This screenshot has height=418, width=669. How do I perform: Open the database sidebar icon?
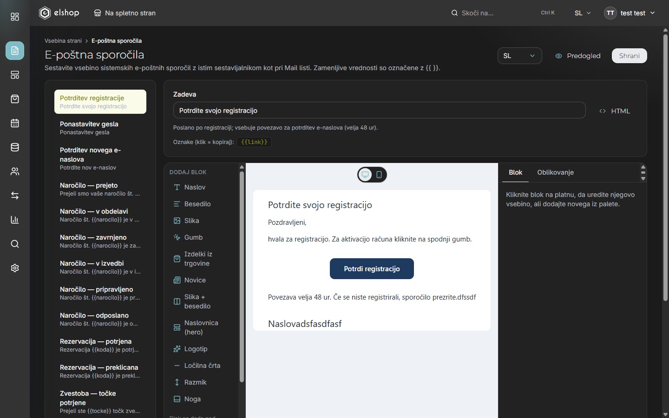click(15, 147)
